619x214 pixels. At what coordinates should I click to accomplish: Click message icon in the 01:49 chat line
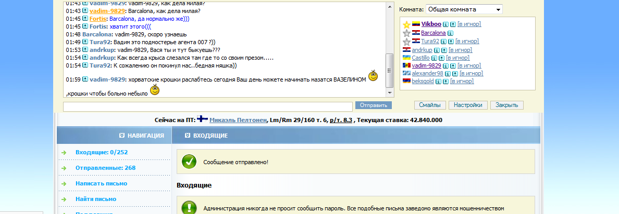click(85, 42)
